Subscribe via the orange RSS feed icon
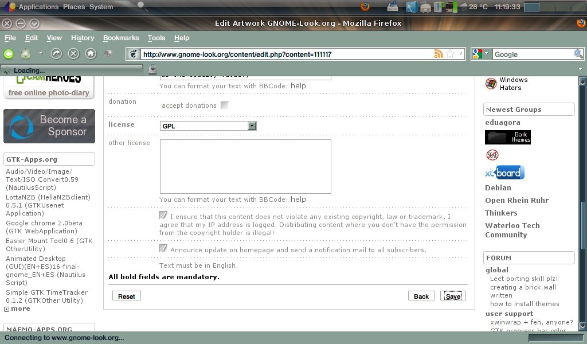 click(x=439, y=54)
